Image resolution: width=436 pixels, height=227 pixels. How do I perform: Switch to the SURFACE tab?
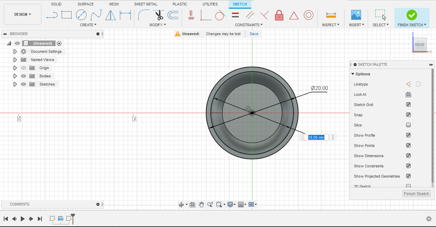85,4
